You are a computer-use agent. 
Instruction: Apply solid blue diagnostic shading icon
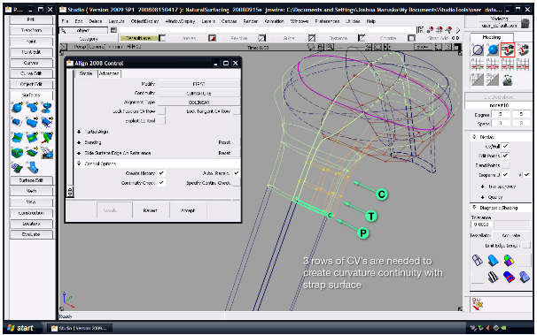coord(493,260)
